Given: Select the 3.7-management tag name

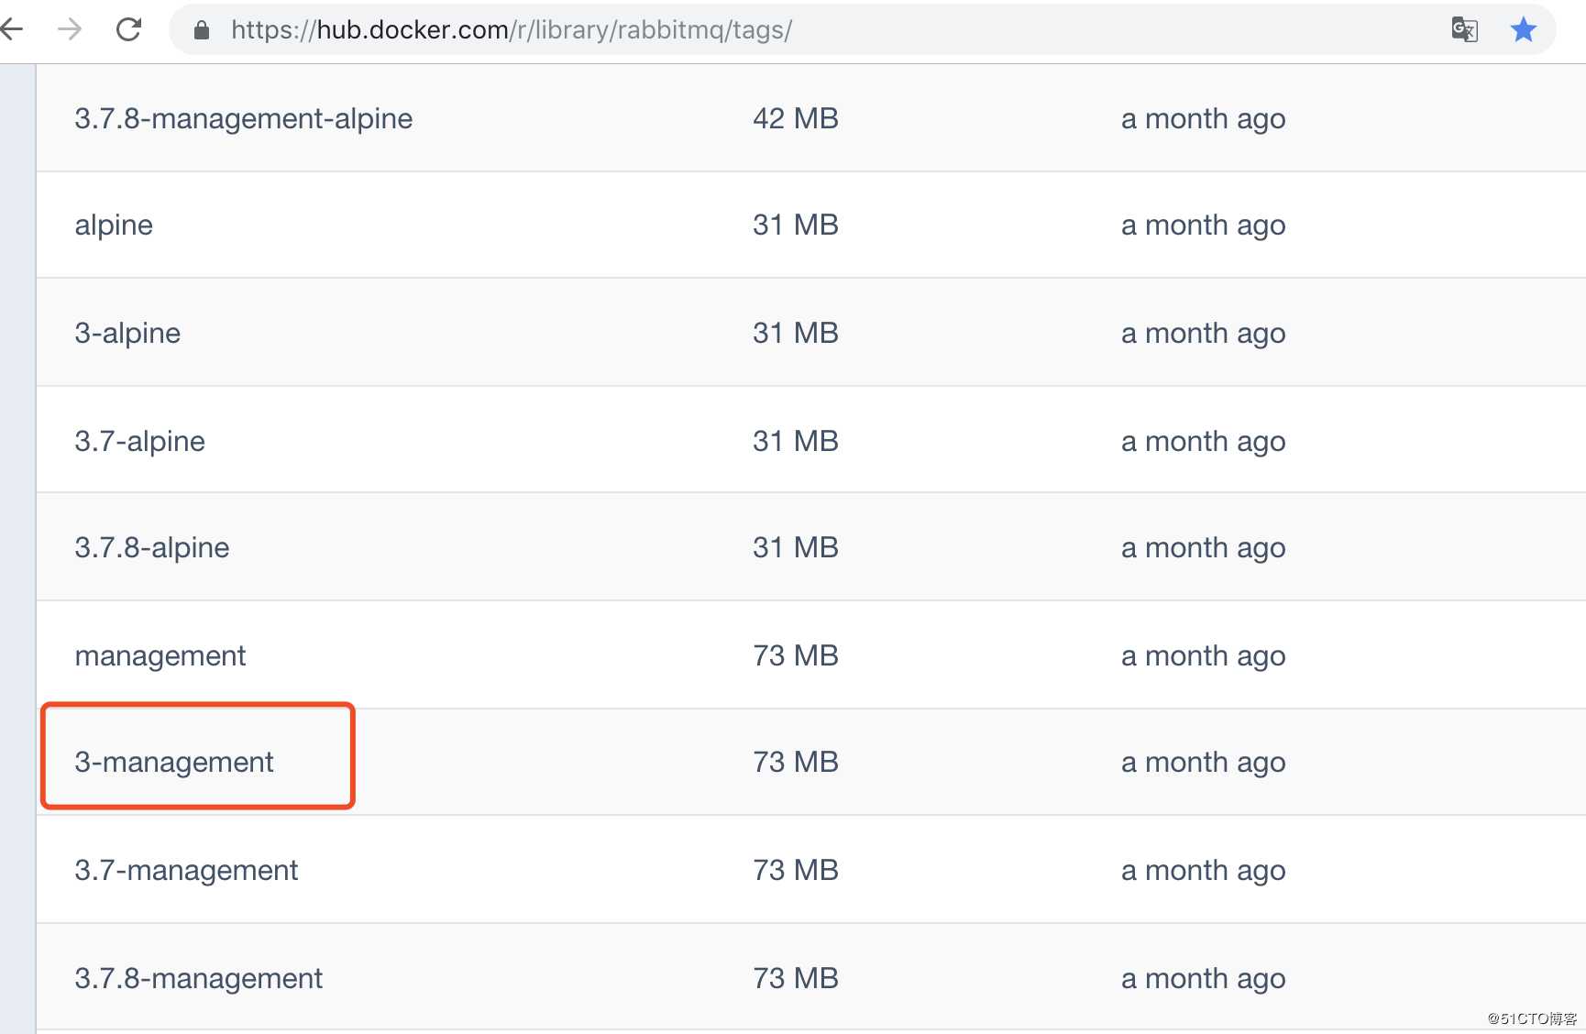Looking at the screenshot, I should click(x=186, y=870).
